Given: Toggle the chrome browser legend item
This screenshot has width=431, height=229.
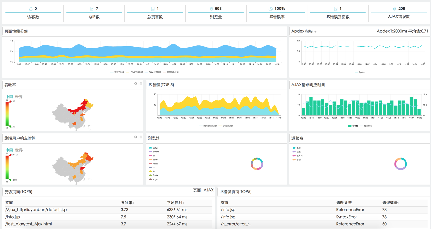Looking at the screenshot, I should pos(154,152).
